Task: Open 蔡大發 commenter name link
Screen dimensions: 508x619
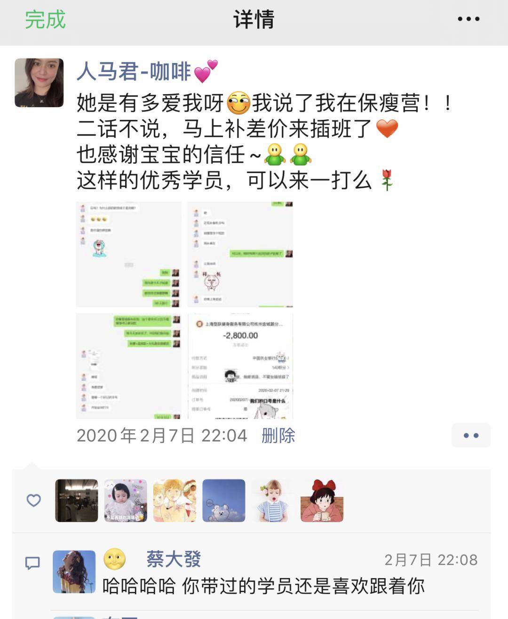Action: coord(174,559)
